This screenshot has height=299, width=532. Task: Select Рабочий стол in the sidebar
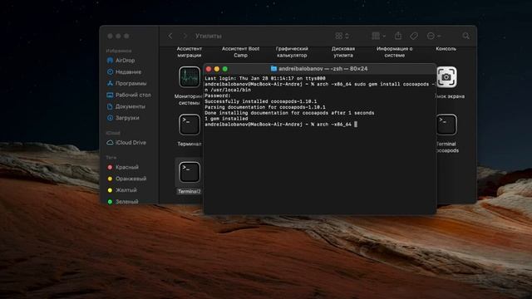pyautogui.click(x=129, y=95)
